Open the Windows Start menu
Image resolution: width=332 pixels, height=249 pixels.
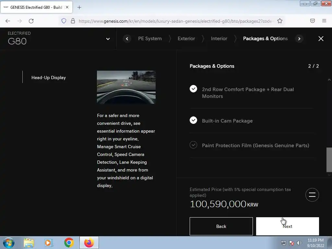pos(9,243)
